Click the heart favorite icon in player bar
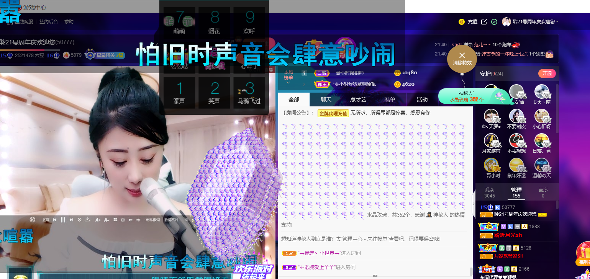The height and width of the screenshot is (279, 590). [80, 220]
